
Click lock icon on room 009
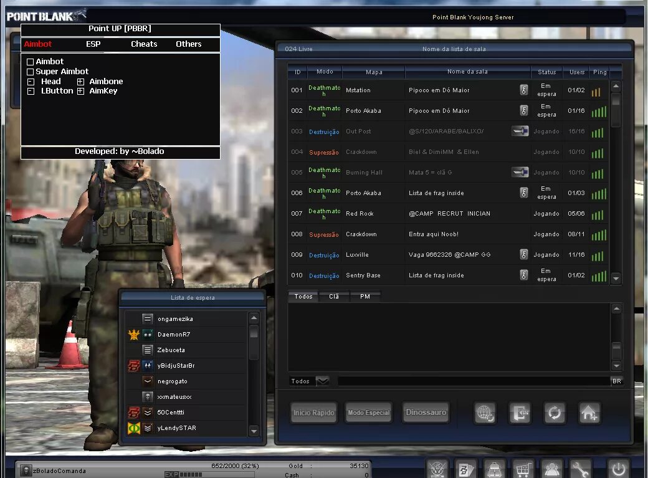[523, 254]
